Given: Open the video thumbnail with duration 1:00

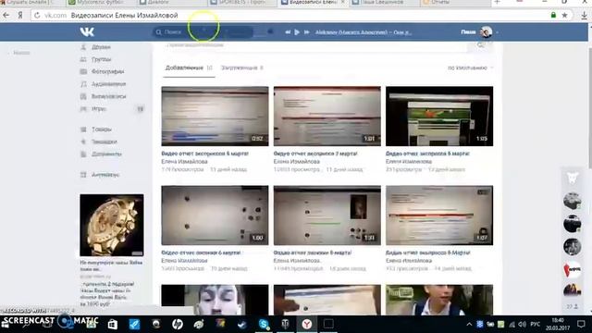Looking at the screenshot, I should tap(215, 216).
